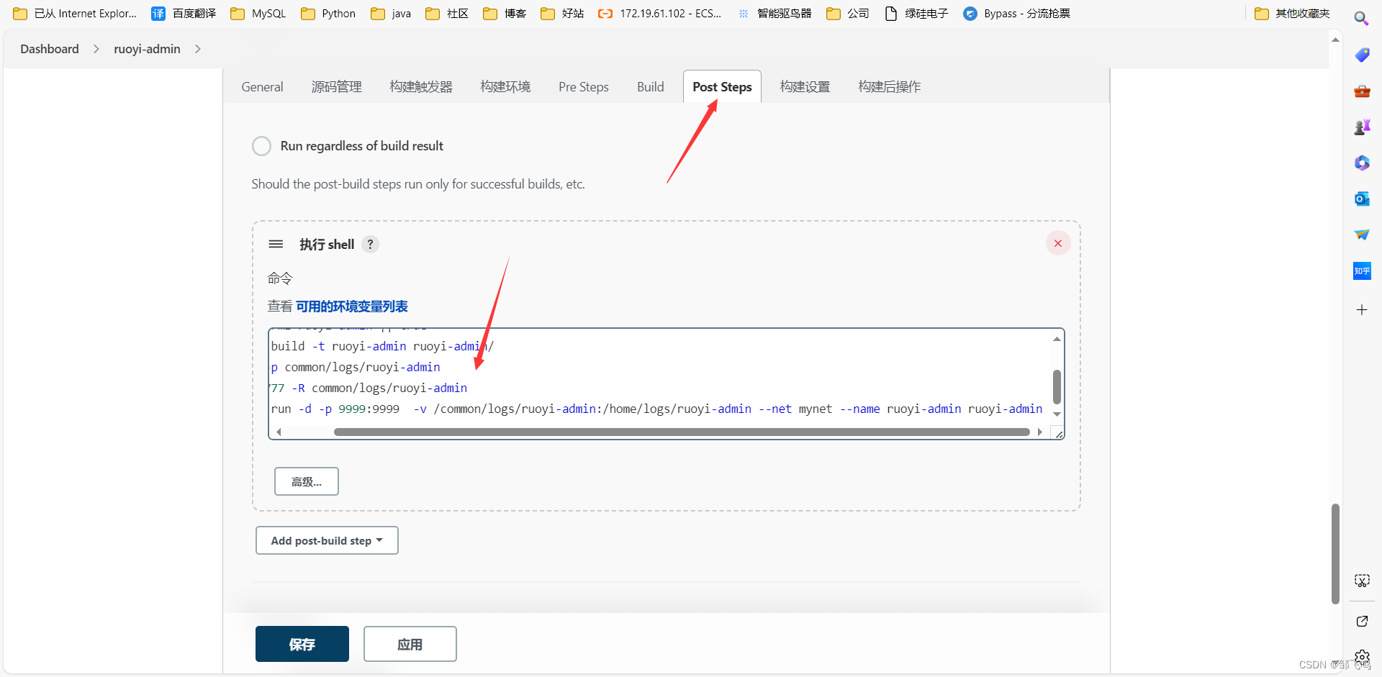This screenshot has height=677, width=1382.
Task: Open the MySQL bookmark folder
Action: [x=258, y=14]
